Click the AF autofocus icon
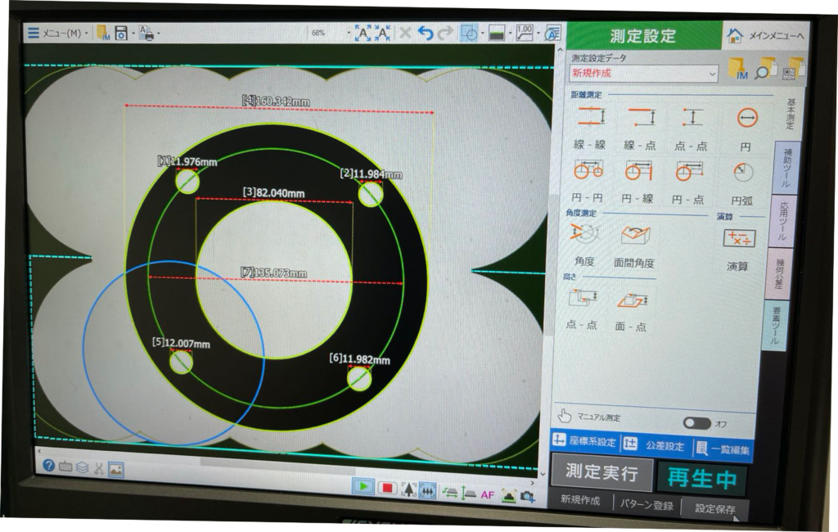 point(487,494)
